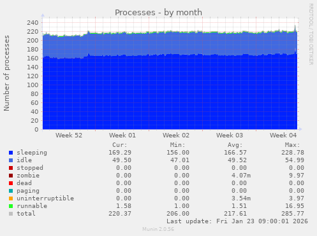Click idle maximum value 54.99

click(295, 160)
